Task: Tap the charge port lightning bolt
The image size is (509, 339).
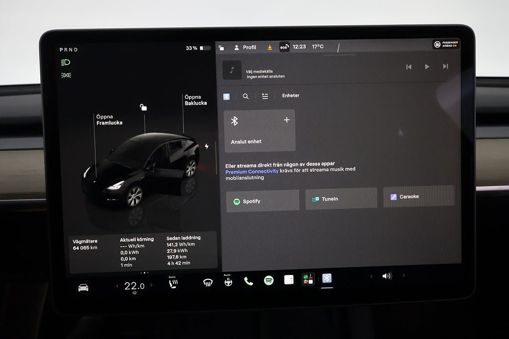Action: click(x=206, y=146)
